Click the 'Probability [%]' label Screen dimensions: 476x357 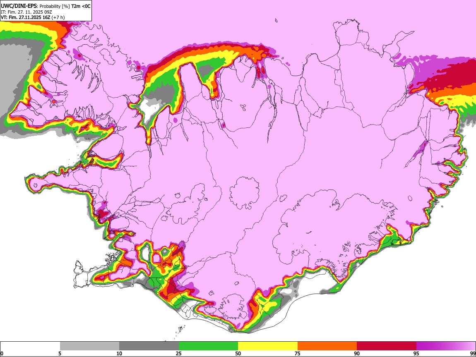point(55,6)
